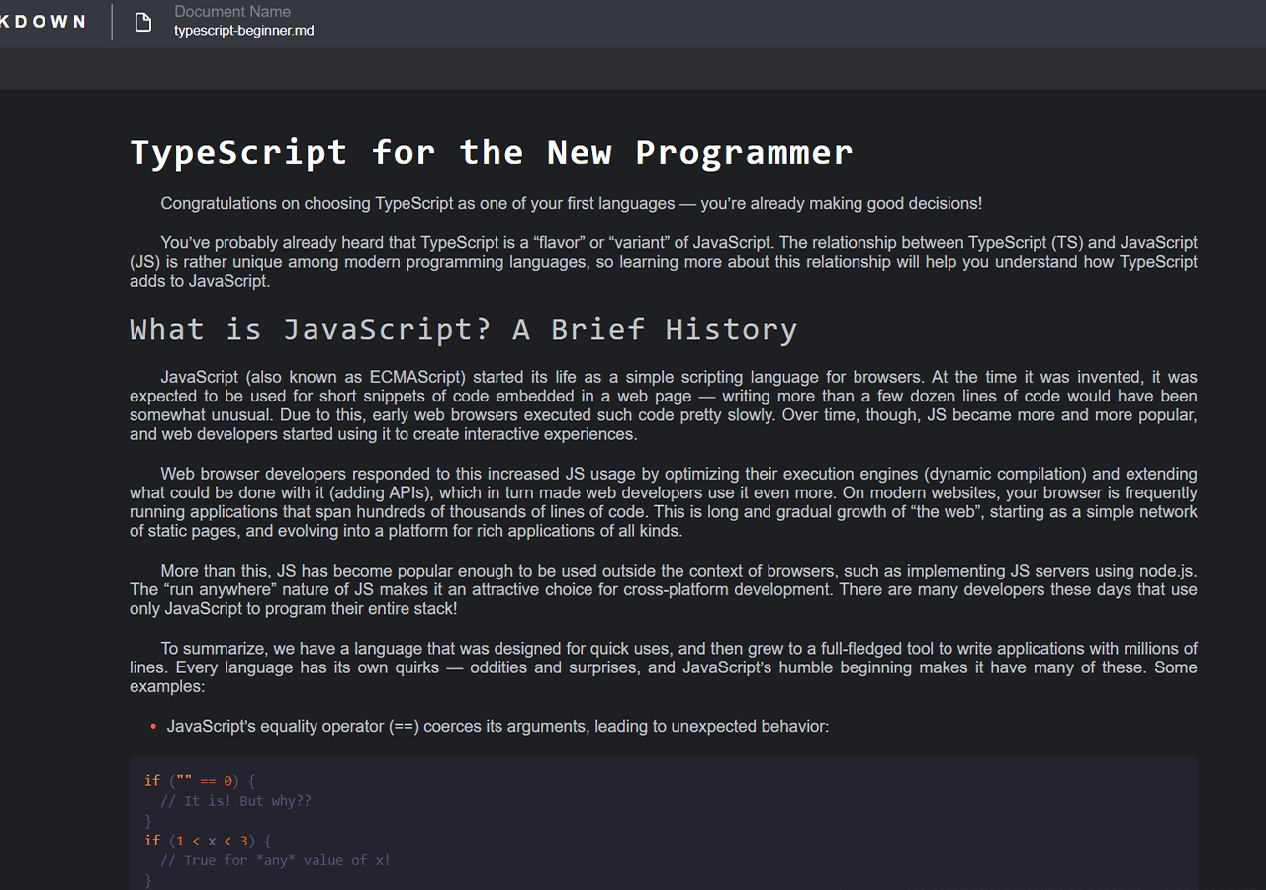Image resolution: width=1266 pixels, height=890 pixels.
Task: Click code comment '// It is! But why??'
Action: point(236,801)
